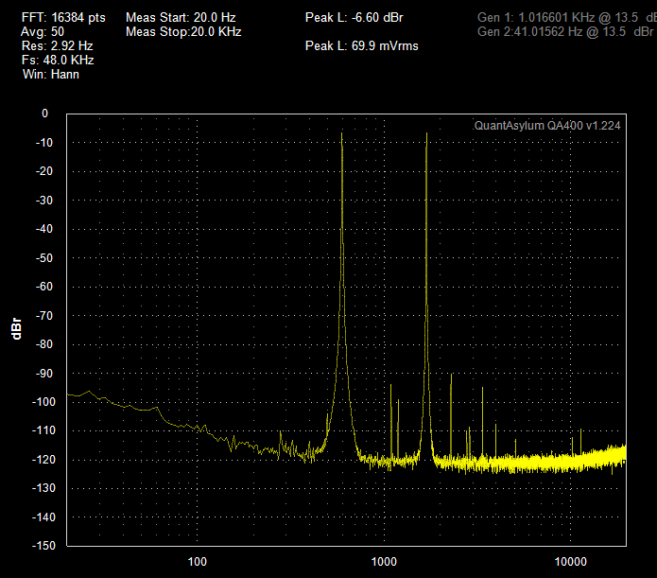Viewport: 657px width, 578px height.
Task: Click the -30 Y-axis label
Action: coord(44,201)
